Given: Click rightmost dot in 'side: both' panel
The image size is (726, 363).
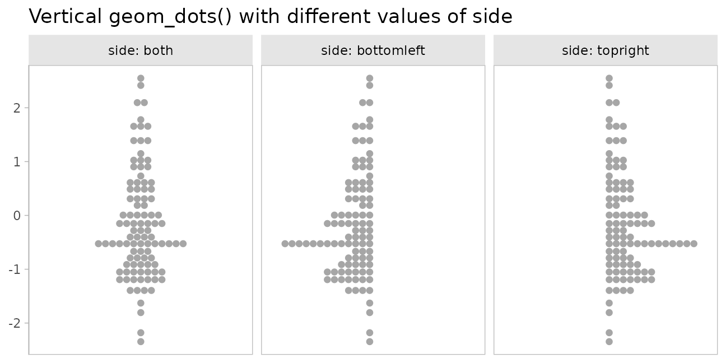Looking at the screenshot, I should 183,244.
